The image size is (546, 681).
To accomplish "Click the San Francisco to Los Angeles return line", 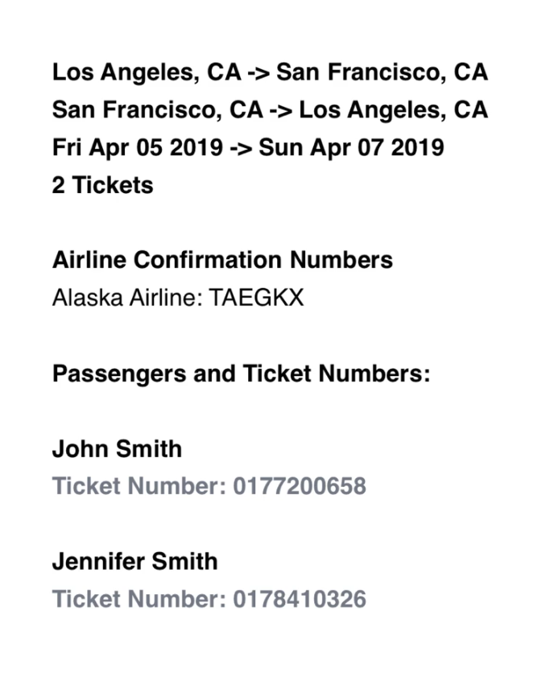I will [x=270, y=110].
